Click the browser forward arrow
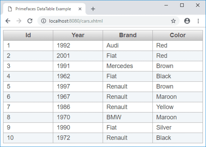 [19, 21]
